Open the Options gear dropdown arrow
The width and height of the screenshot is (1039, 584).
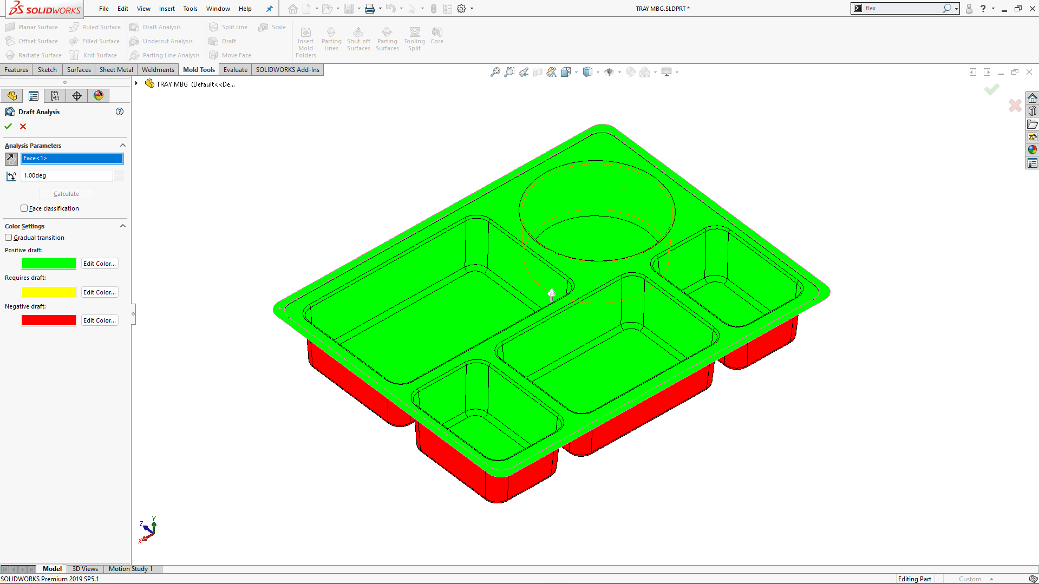click(x=472, y=9)
